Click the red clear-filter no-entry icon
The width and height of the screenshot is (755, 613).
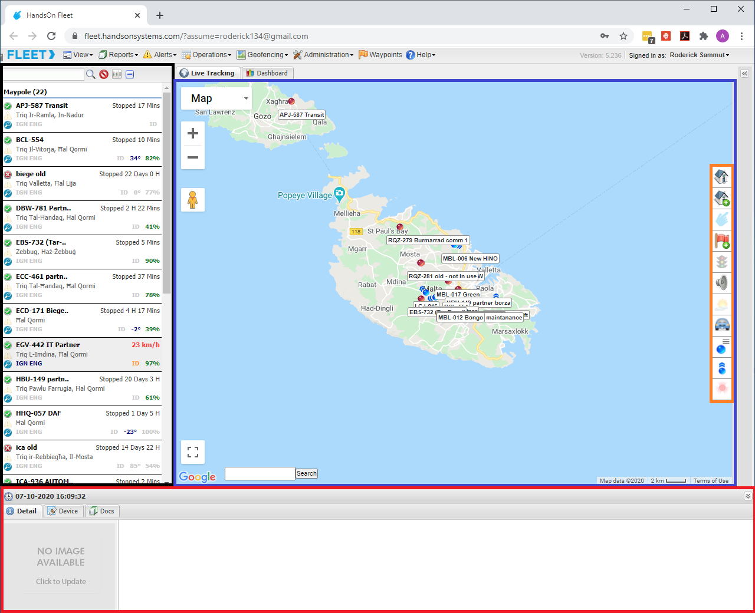point(104,74)
